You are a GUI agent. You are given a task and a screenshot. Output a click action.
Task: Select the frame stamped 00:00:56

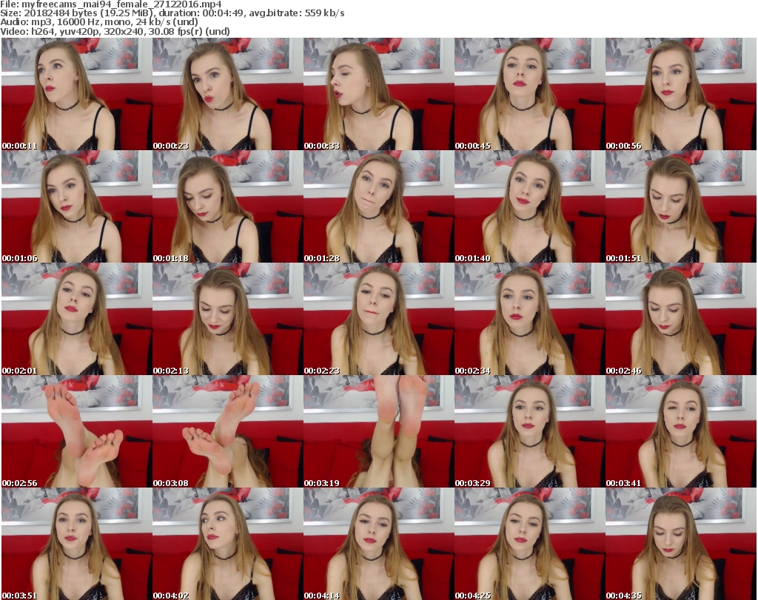(x=681, y=94)
